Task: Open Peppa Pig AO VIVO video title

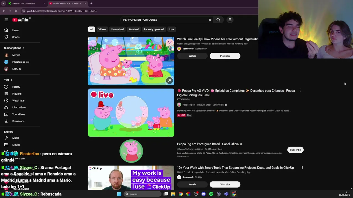Action: (x=236, y=93)
